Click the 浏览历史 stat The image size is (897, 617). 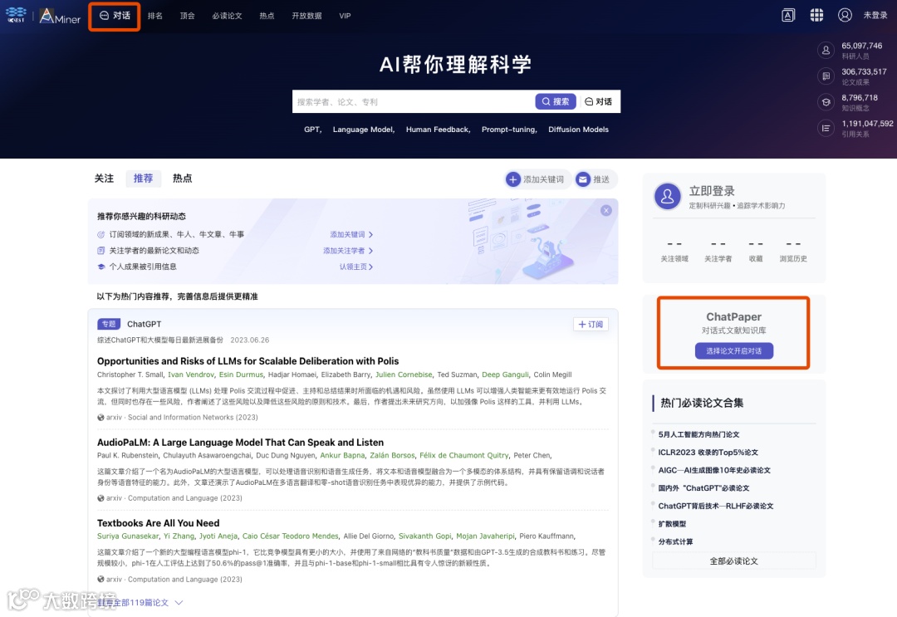pos(793,251)
